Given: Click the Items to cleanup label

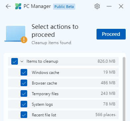Looking at the screenshot, I should 42,61.
